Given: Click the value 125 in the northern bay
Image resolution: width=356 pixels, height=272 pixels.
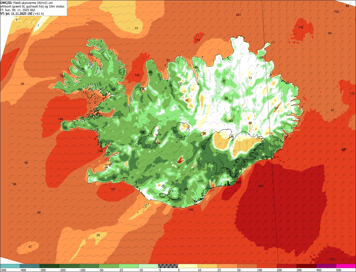Looking at the screenshot, I should pyautogui.click(x=137, y=75).
